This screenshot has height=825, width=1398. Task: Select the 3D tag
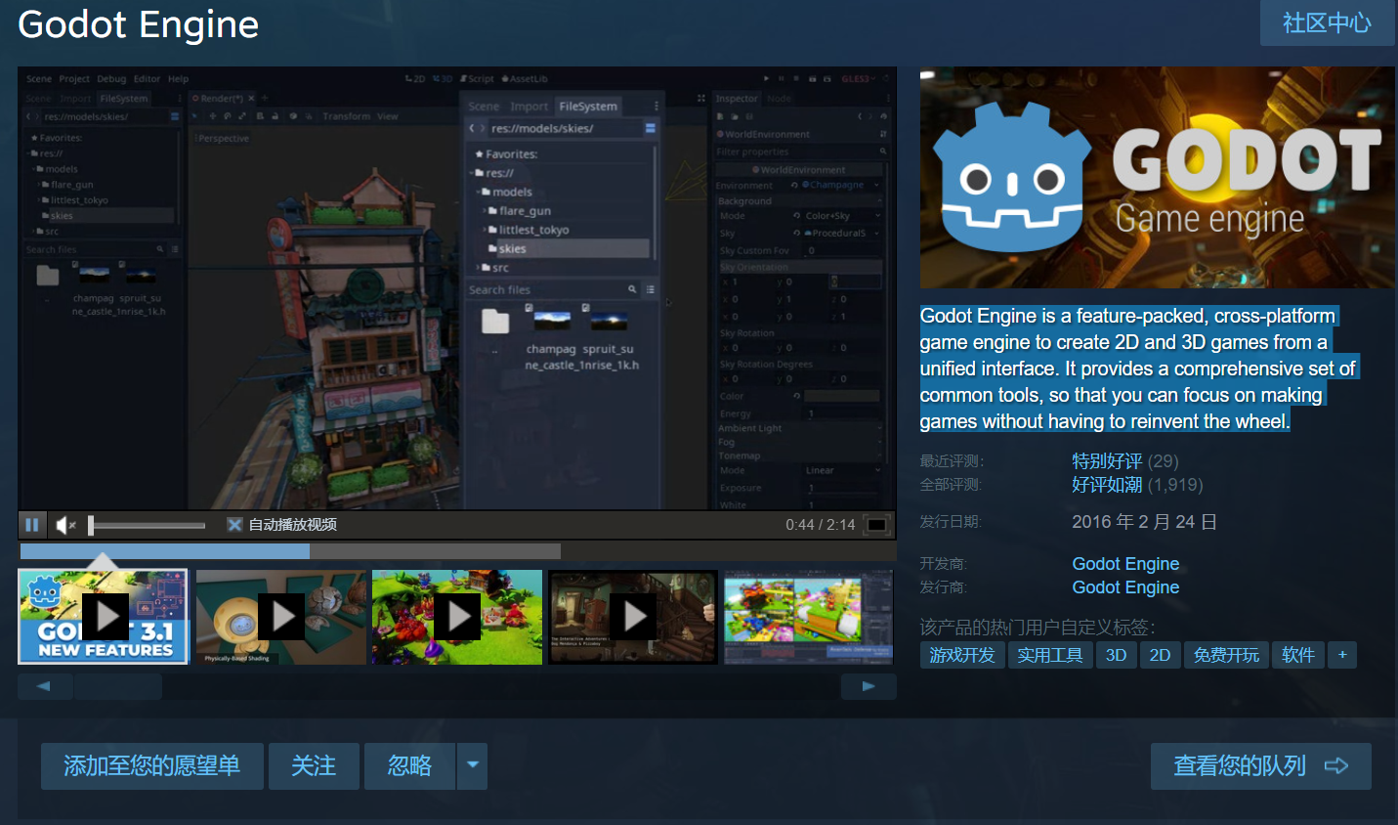pyautogui.click(x=1116, y=655)
